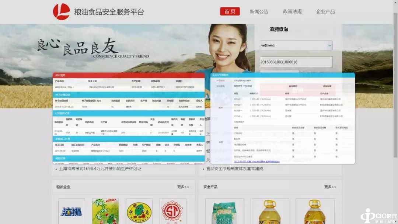This screenshot has height=224, width=398.
Task: Click the red 基本信息 section header
Action: 129,75
